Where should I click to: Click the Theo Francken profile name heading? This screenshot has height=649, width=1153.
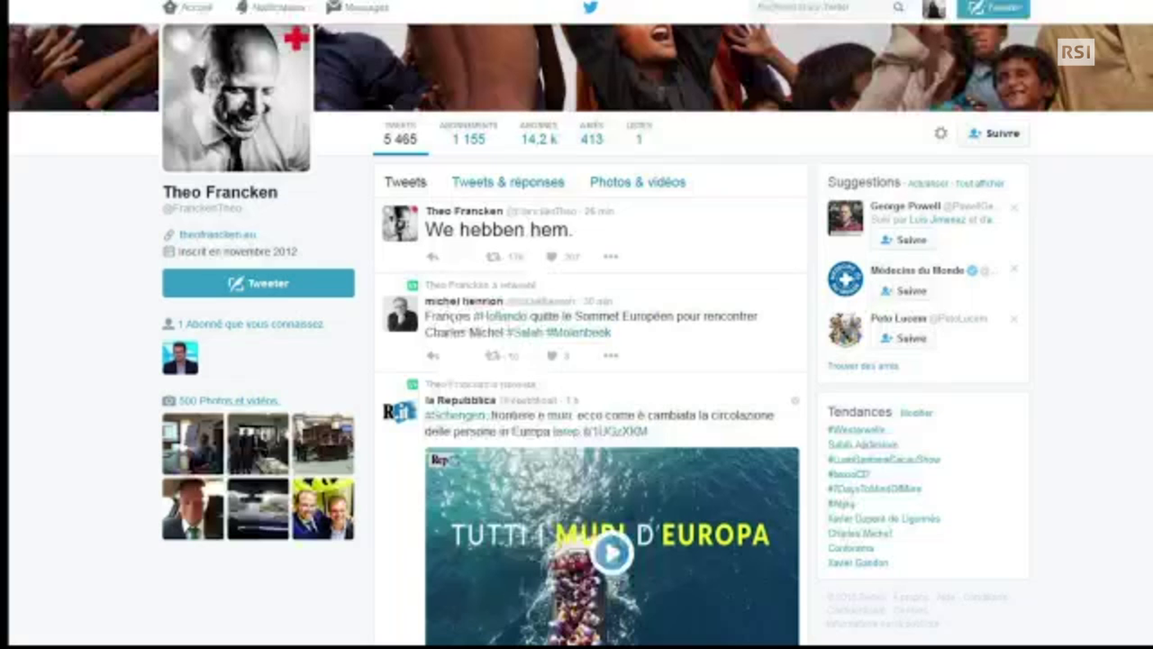[220, 192]
